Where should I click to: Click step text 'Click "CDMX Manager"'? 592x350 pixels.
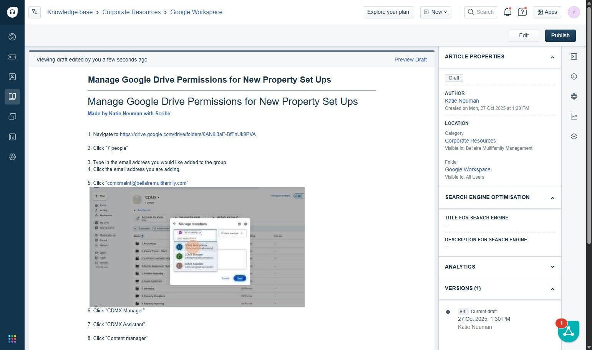pos(119,310)
